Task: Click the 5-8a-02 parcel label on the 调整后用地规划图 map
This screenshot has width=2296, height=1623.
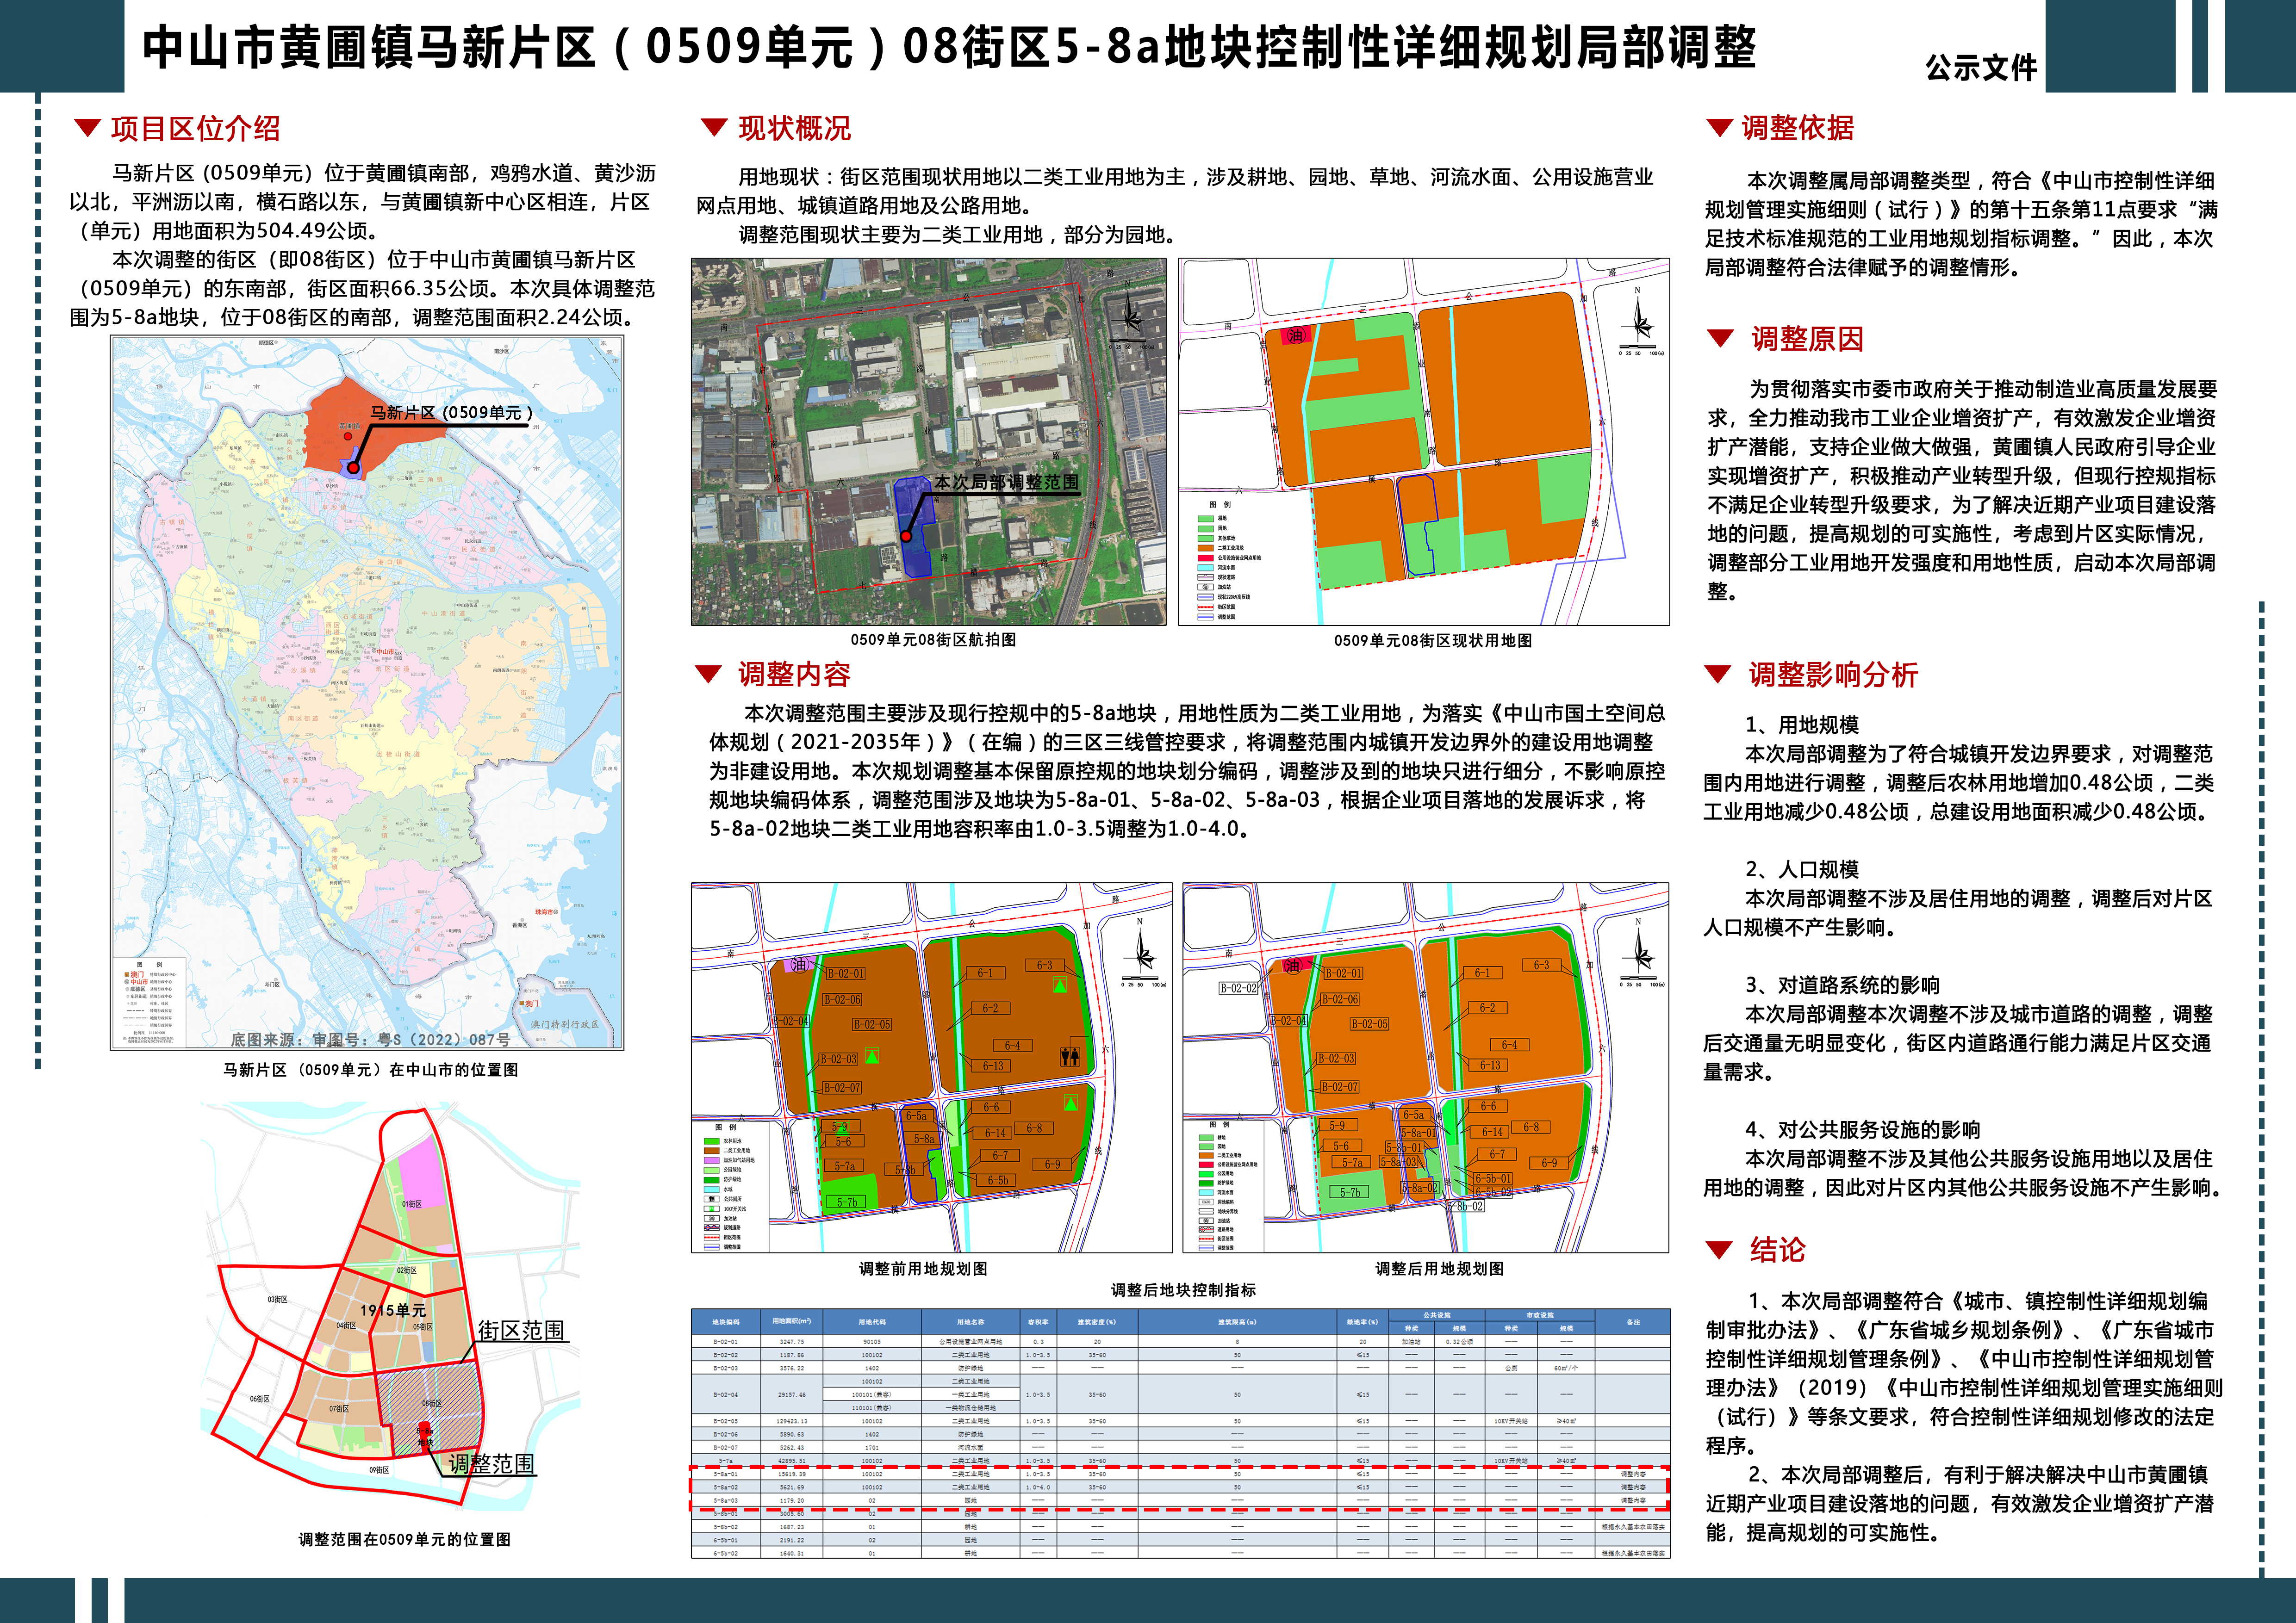Action: (x=1419, y=1188)
